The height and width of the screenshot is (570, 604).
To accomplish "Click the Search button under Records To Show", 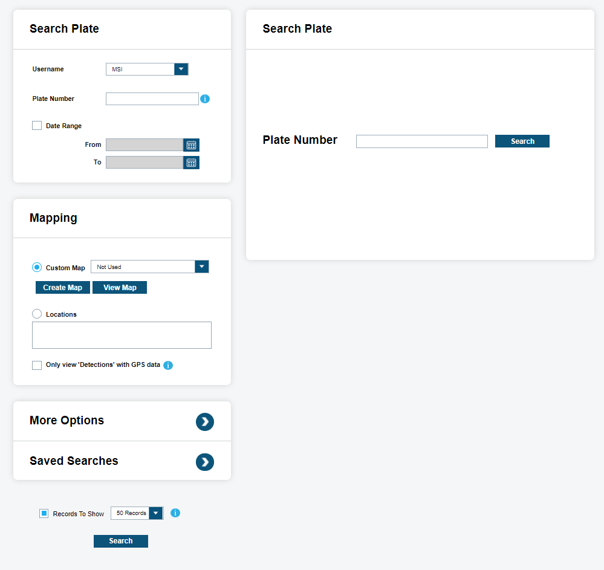I will pyautogui.click(x=121, y=541).
